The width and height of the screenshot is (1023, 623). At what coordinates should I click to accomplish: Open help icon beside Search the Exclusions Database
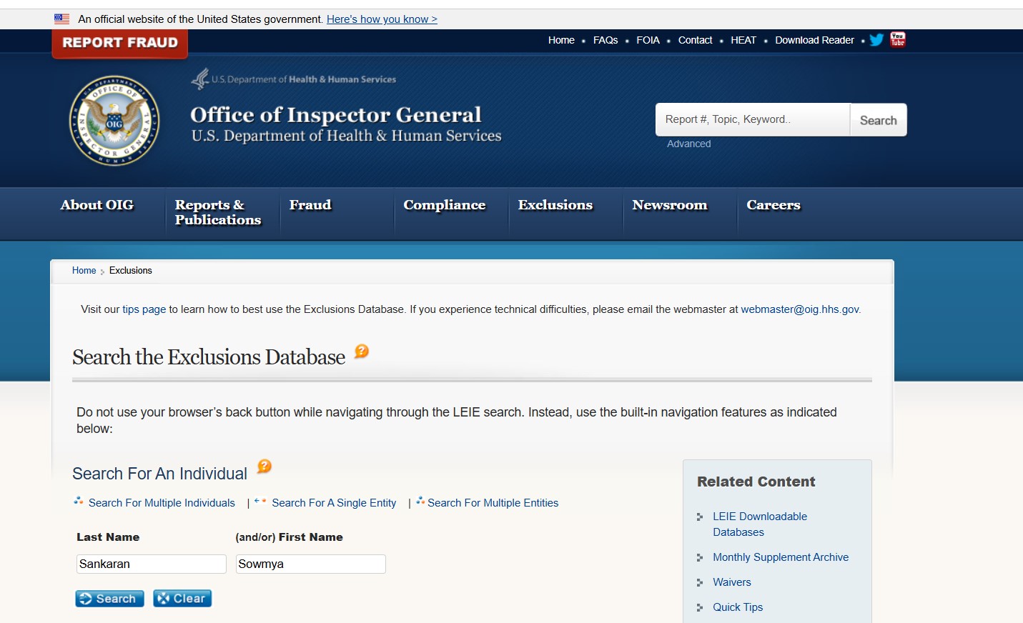362,351
